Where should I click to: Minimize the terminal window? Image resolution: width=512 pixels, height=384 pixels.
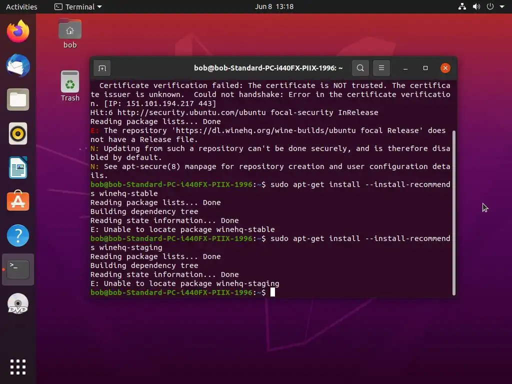coord(405,68)
